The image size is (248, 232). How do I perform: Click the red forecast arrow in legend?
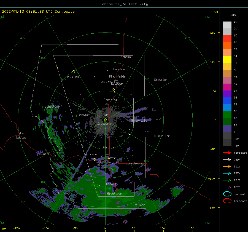click(227, 153)
